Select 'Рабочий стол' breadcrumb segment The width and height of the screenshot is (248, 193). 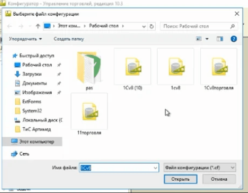[x=104, y=26]
